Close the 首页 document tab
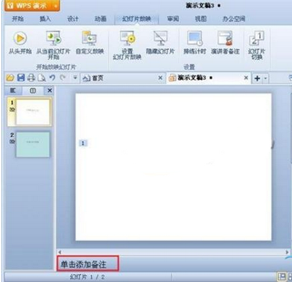The image size is (292, 282). [160, 78]
